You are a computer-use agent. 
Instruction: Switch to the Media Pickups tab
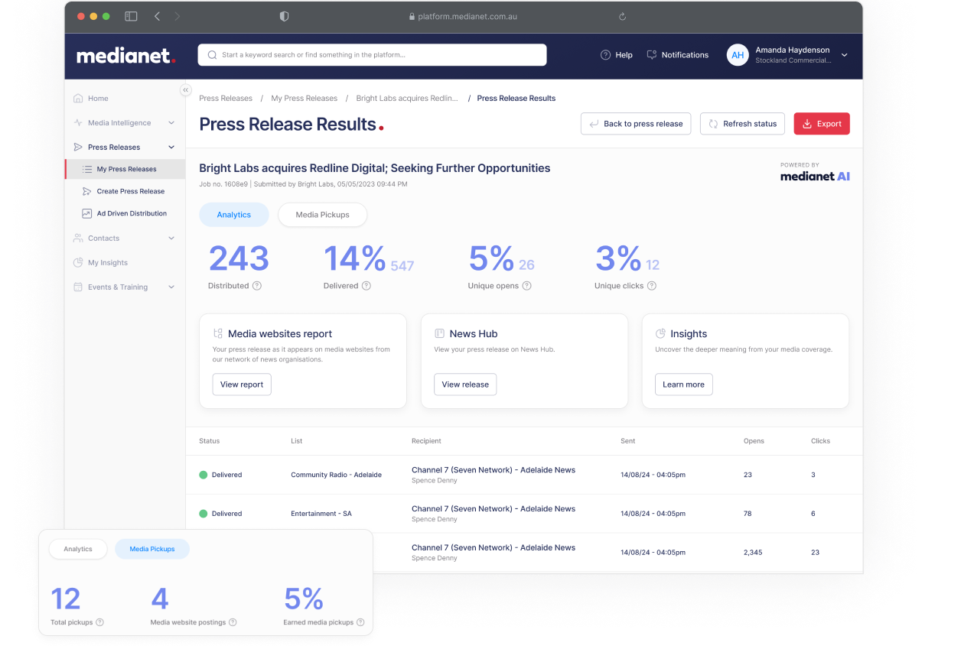point(322,215)
